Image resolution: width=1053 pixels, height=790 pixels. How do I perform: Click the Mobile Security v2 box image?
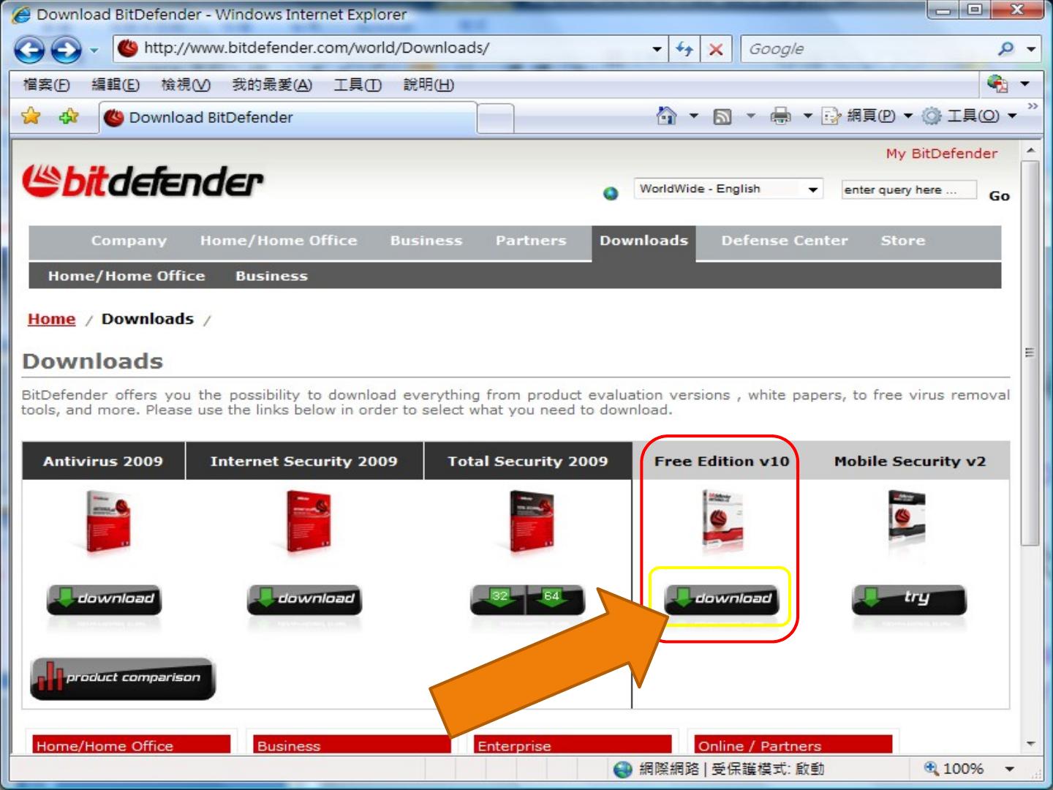click(x=906, y=518)
